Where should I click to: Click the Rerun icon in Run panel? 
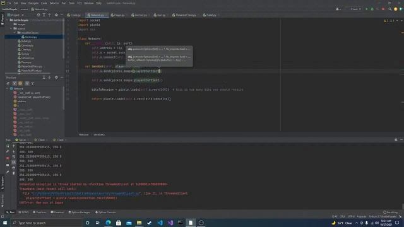tap(8, 146)
